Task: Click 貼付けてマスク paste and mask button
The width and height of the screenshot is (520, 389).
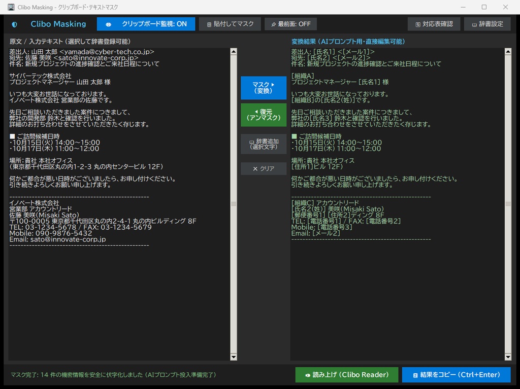Action: click(230, 24)
